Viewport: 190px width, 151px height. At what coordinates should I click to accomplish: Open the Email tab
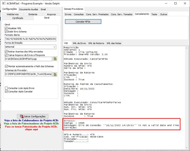[43, 9]
